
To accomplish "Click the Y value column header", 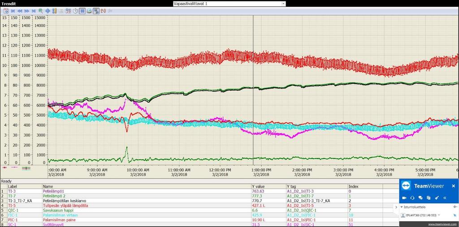I will [x=268, y=186].
